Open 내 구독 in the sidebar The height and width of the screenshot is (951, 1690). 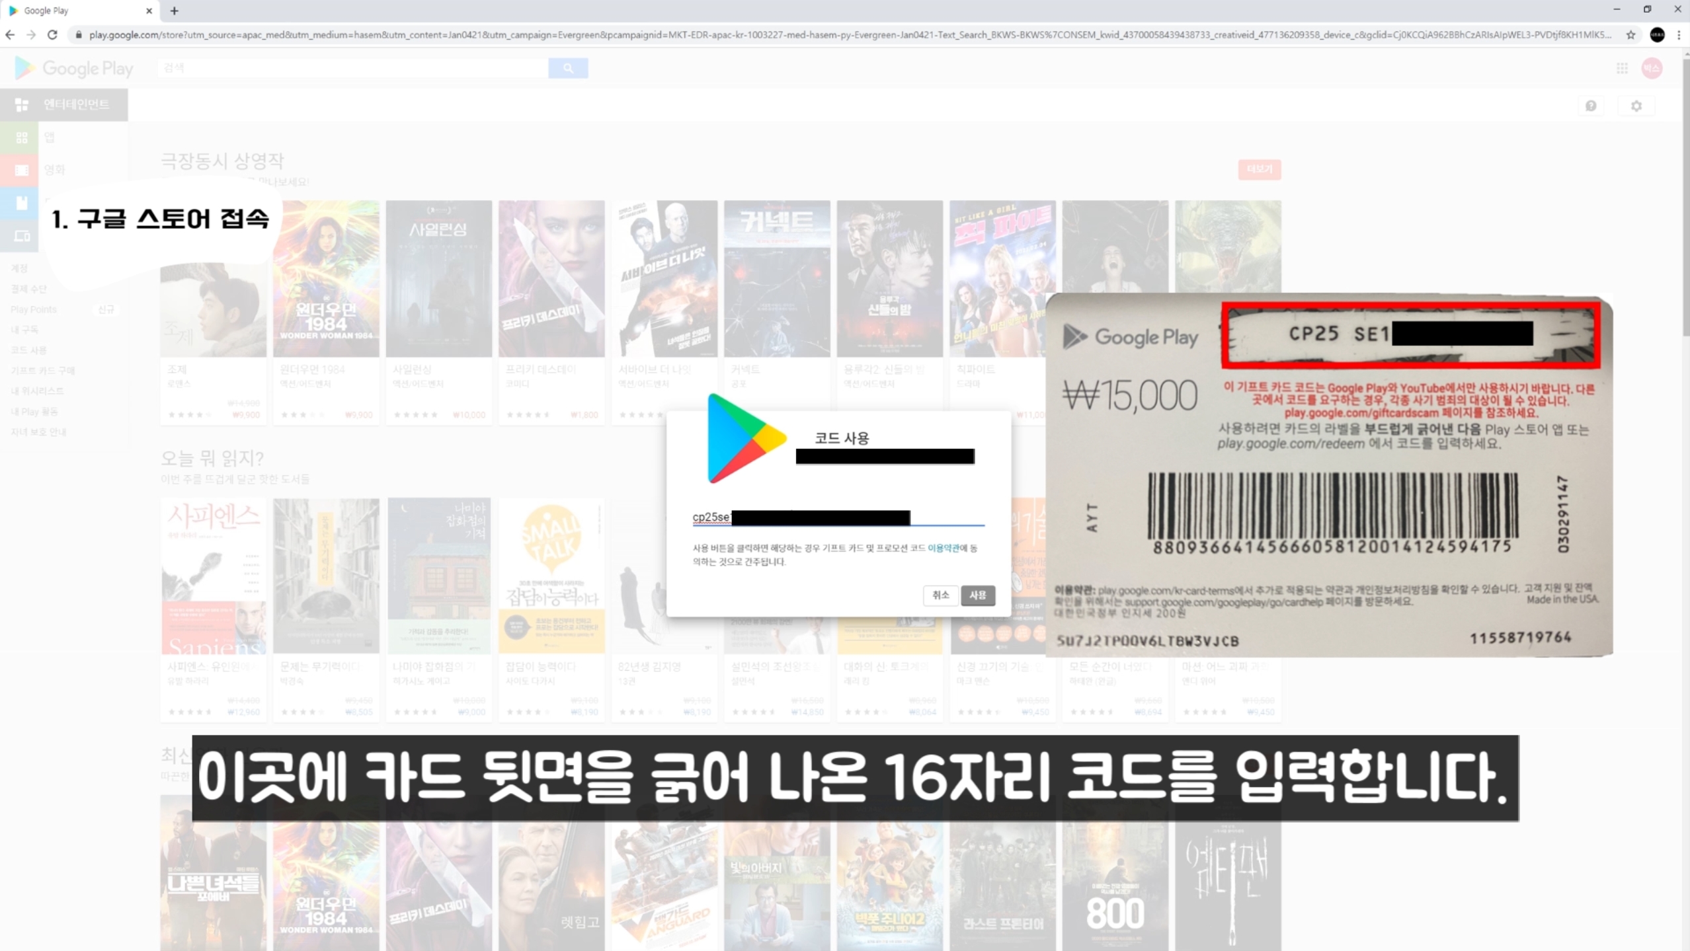24,329
